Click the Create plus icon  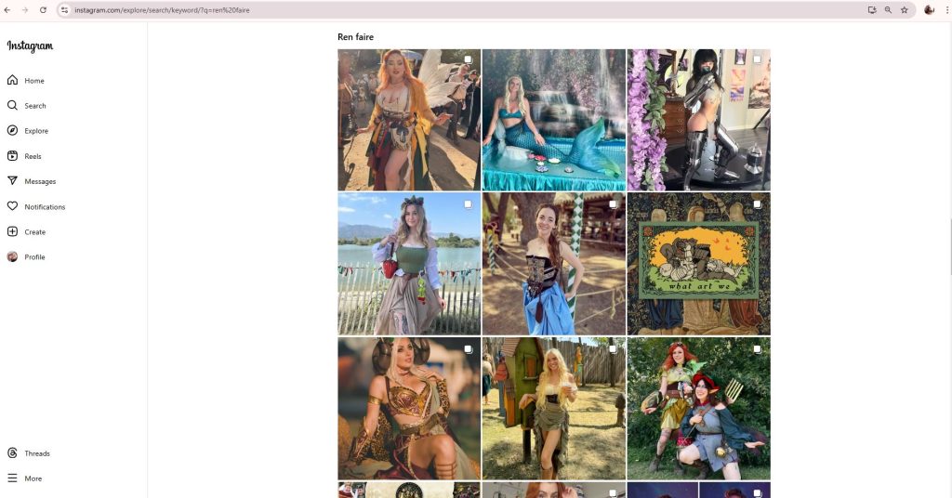pos(13,231)
